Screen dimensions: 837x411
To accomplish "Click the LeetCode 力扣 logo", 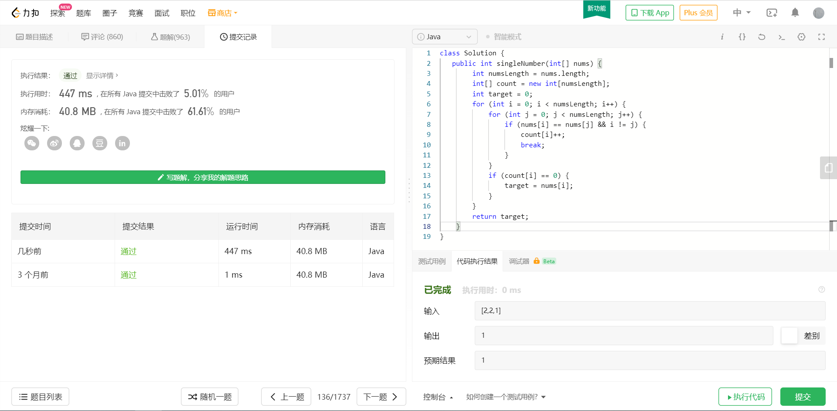I will coord(25,13).
